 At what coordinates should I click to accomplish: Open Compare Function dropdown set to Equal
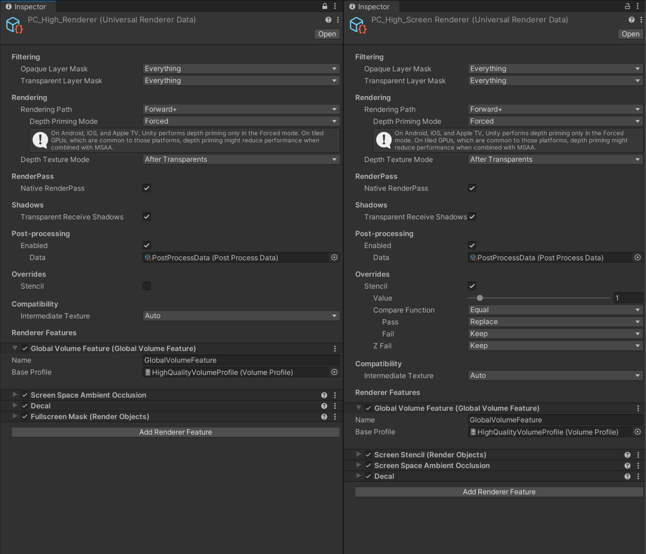(555, 310)
